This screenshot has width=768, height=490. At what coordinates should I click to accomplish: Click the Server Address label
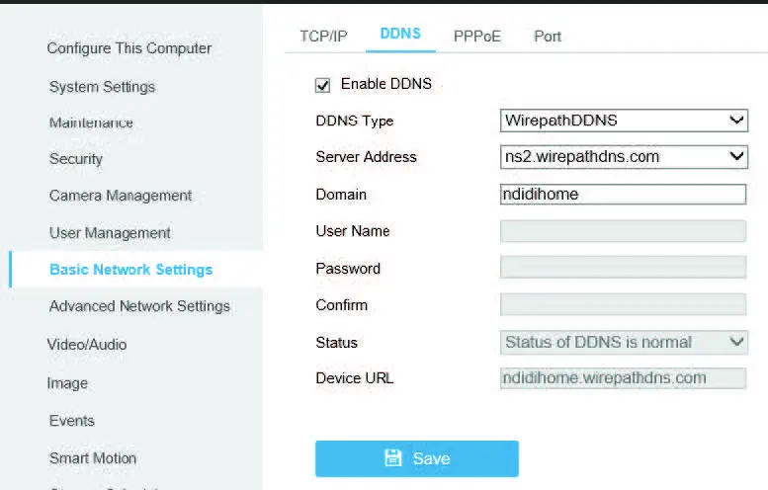pos(366,157)
